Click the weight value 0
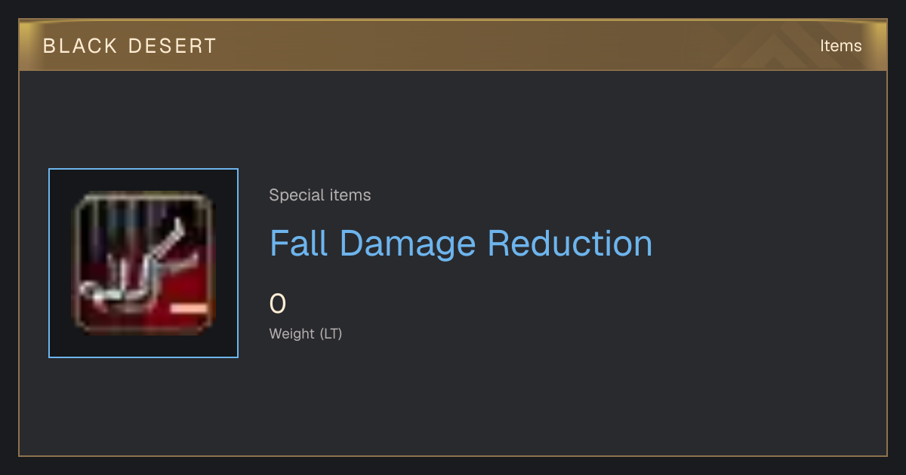This screenshot has width=906, height=475. pos(278,304)
